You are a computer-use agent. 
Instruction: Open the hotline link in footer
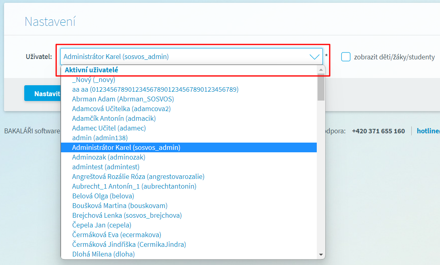coord(428,131)
